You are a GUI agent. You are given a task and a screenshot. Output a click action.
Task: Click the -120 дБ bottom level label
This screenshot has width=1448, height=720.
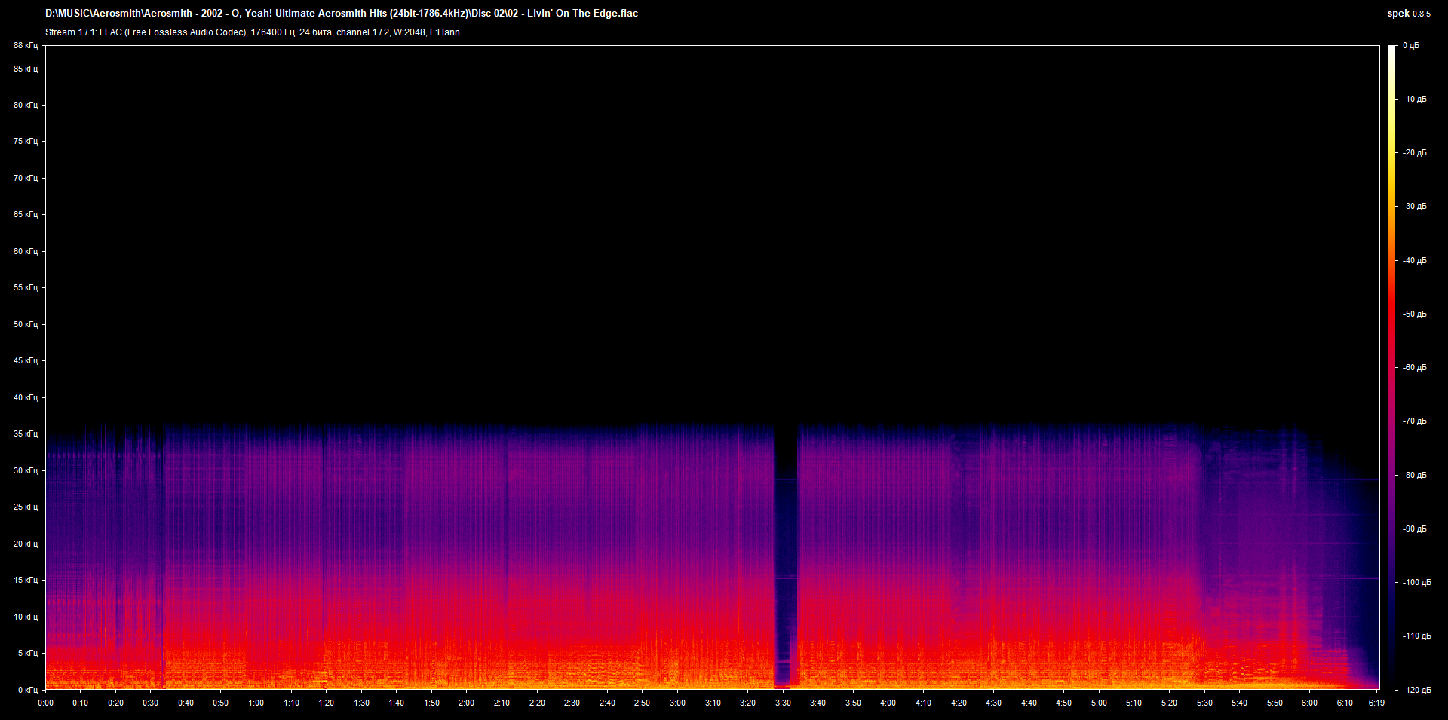(x=1416, y=690)
